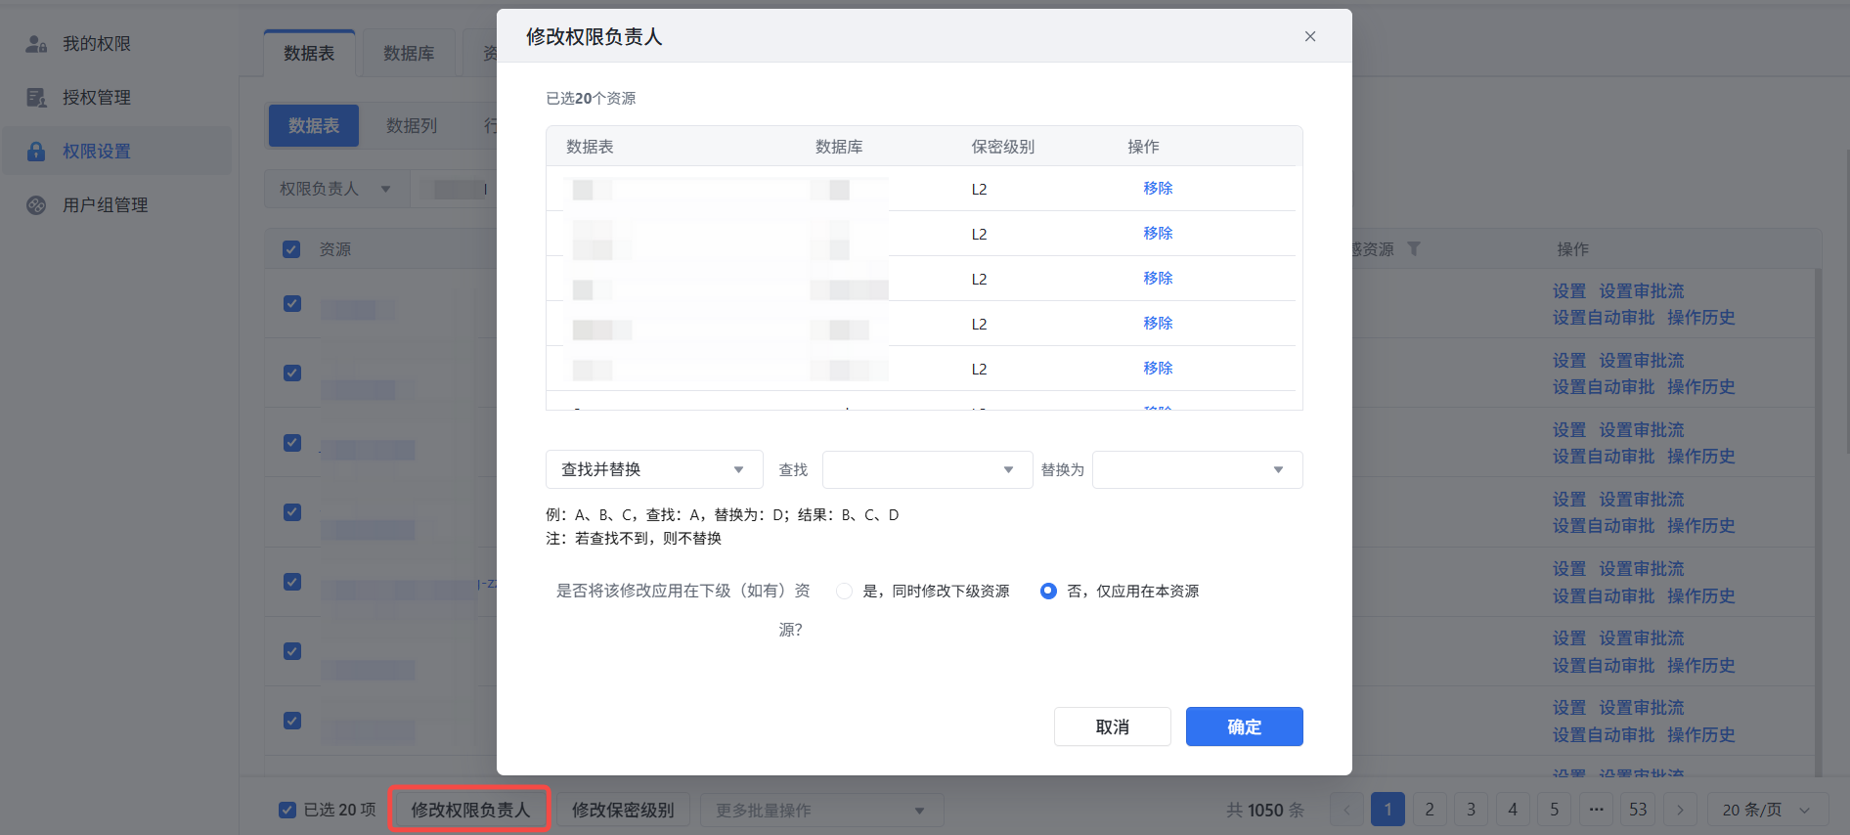Open the 替换为 dropdown field

[1198, 469]
